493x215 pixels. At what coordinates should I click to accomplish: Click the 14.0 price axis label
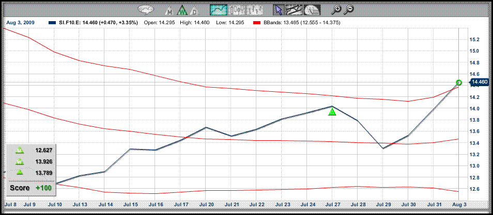(474, 109)
